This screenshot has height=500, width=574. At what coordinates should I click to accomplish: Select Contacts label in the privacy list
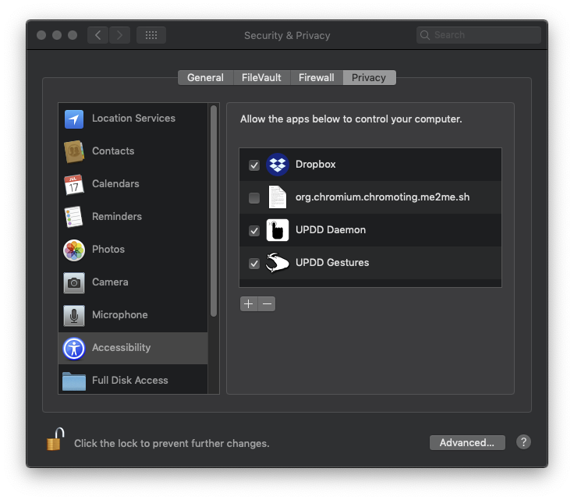(x=113, y=151)
